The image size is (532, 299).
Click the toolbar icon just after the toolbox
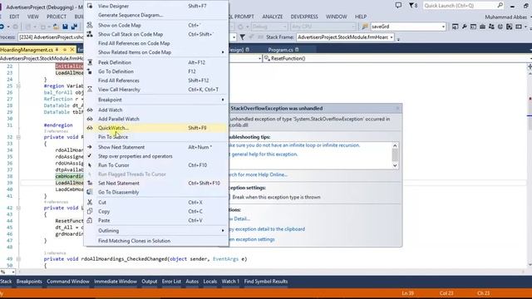click(x=491, y=27)
